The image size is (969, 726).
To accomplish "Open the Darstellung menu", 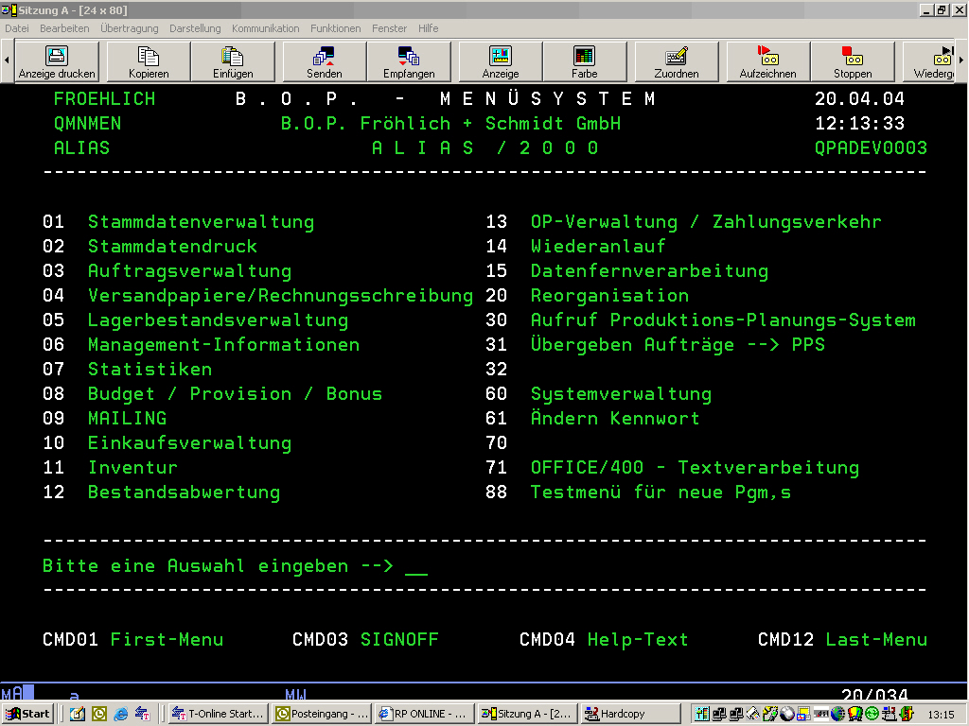I will click(195, 28).
